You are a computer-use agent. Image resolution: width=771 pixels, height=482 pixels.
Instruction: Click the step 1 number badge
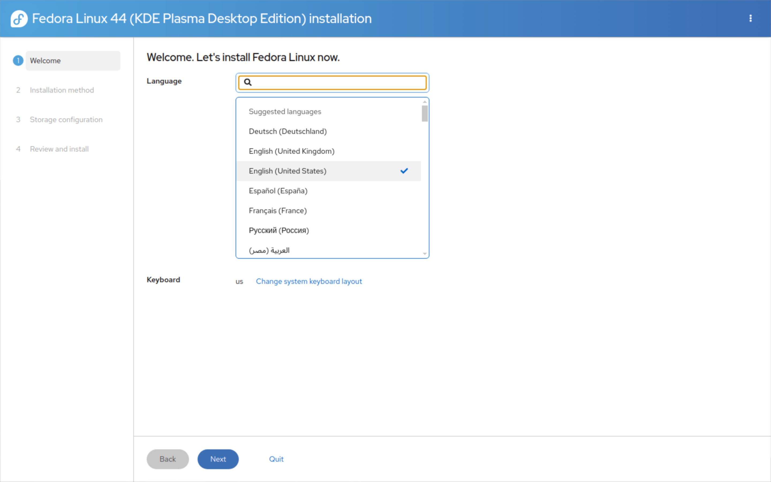18,61
